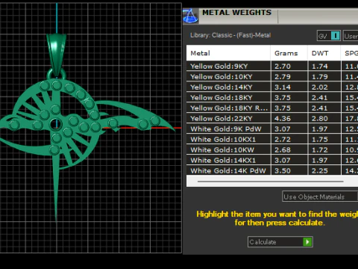This screenshot has height=269, width=358.
Task: Select the White Gold:14KX1 row
Action: click(x=272, y=161)
